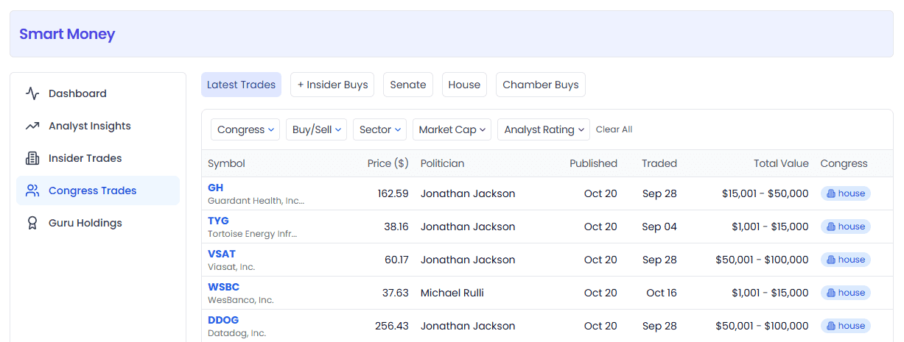
Task: Open the WSBC ticker link
Action: (x=223, y=287)
